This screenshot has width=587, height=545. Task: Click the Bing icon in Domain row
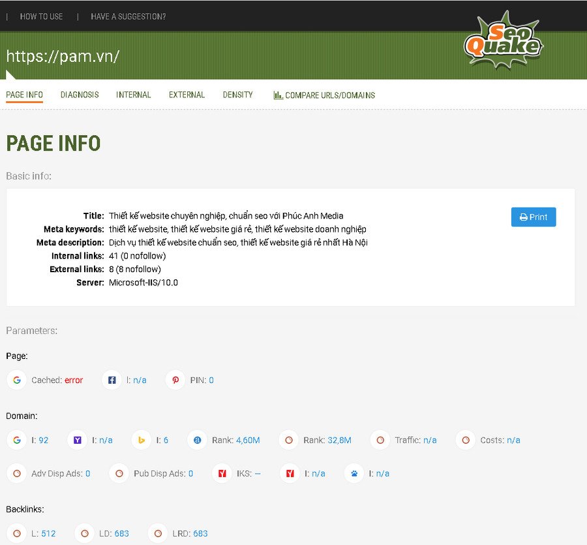(x=142, y=440)
